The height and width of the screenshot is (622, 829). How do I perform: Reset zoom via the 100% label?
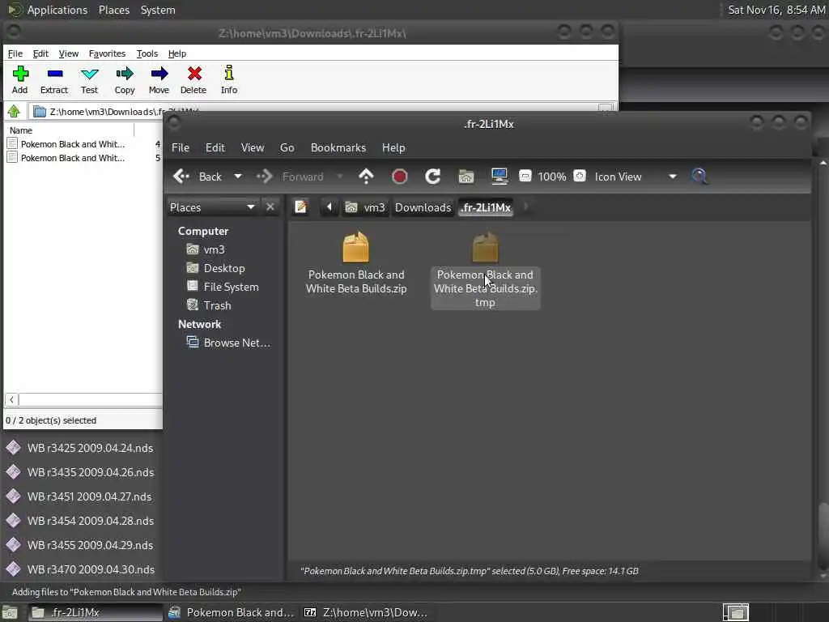click(x=552, y=177)
